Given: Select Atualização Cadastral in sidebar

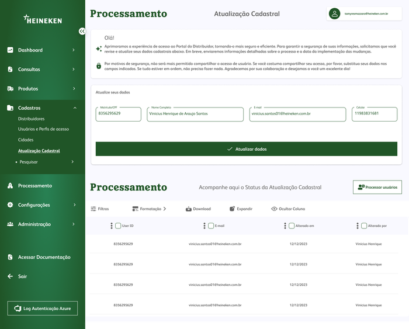Looking at the screenshot, I should coord(39,151).
